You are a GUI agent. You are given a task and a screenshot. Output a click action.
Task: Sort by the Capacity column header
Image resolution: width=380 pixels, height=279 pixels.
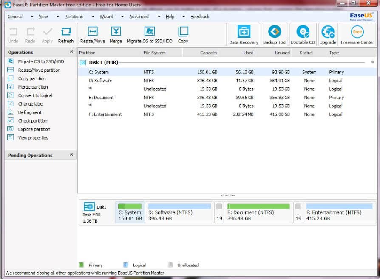[201, 53]
